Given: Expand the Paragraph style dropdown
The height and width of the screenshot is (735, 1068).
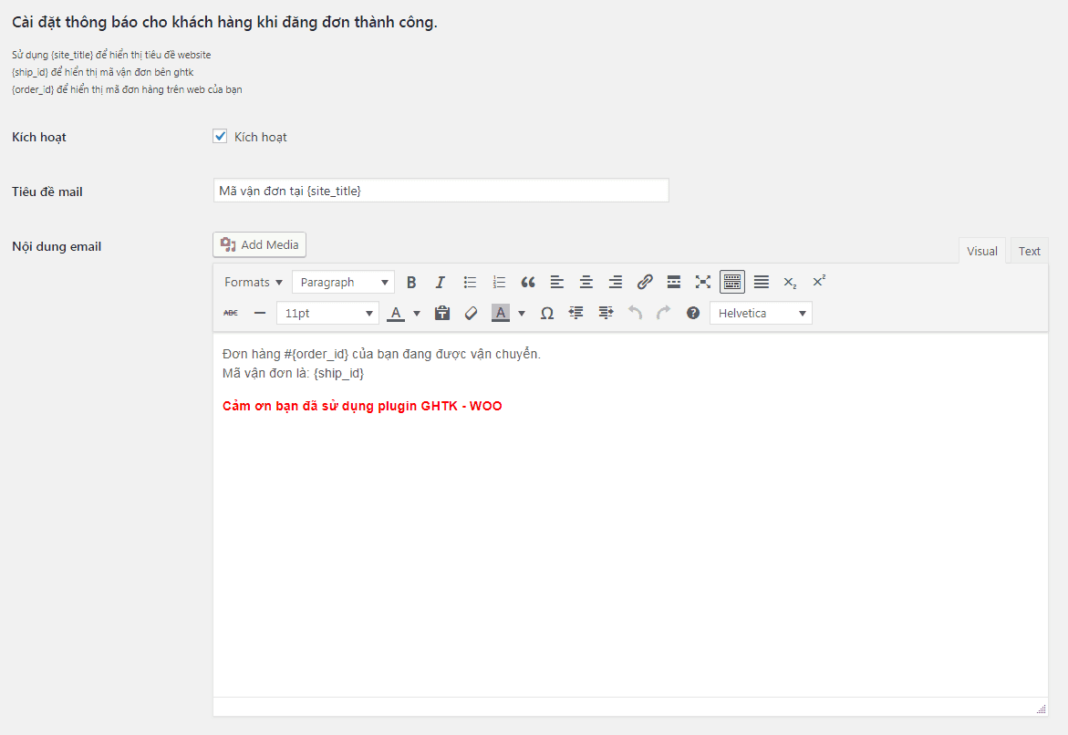Looking at the screenshot, I should click(343, 282).
